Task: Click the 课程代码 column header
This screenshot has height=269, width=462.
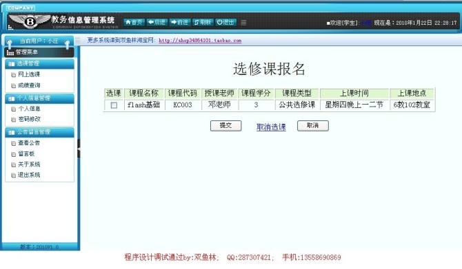Action: pyautogui.click(x=182, y=93)
